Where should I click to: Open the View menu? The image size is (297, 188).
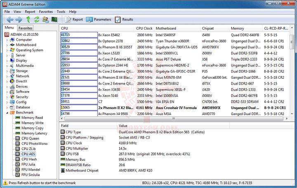17,12
